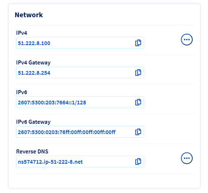Screen dimensions: 208x193
Task: Copy the IPv4 Gateway 51.222.8.254
Action: (138, 73)
